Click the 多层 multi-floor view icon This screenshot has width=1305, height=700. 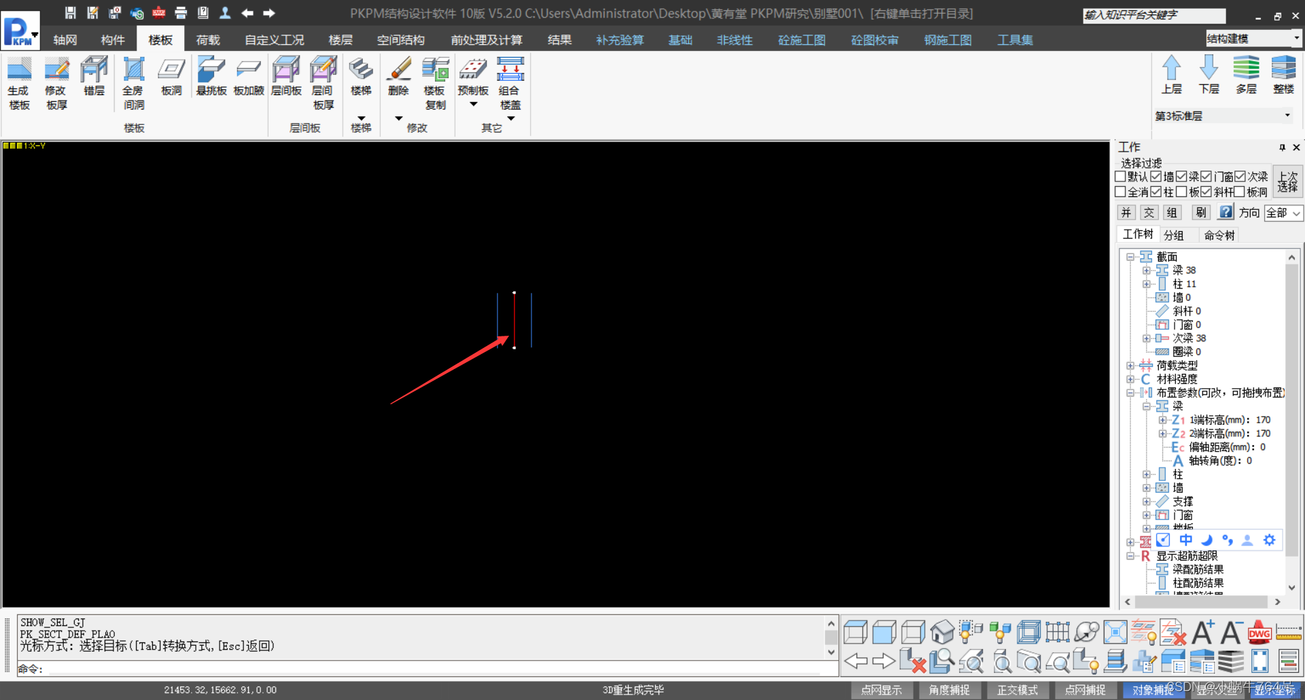click(1246, 75)
